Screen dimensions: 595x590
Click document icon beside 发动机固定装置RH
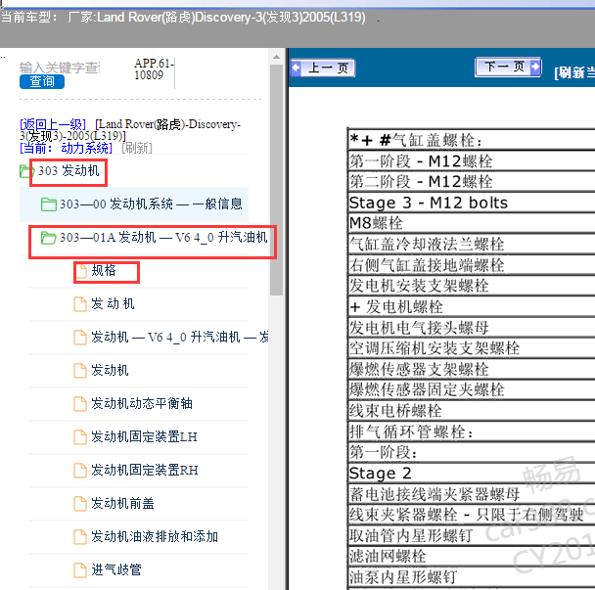click(80, 471)
